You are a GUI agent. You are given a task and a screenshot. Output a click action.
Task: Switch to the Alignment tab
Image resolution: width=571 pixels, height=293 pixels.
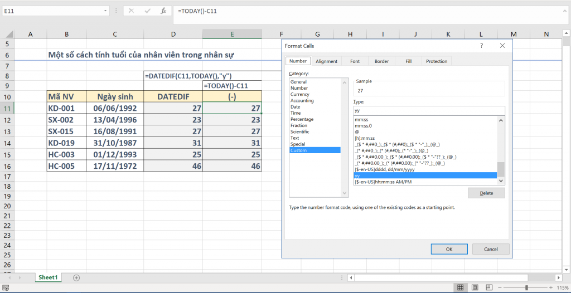(326, 61)
